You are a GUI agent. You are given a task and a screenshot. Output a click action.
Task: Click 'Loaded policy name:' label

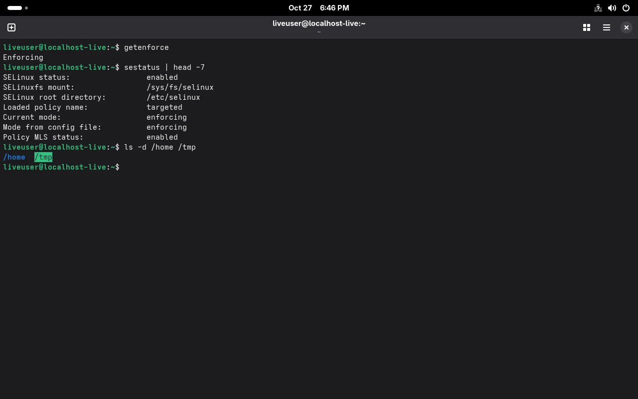(x=45, y=107)
